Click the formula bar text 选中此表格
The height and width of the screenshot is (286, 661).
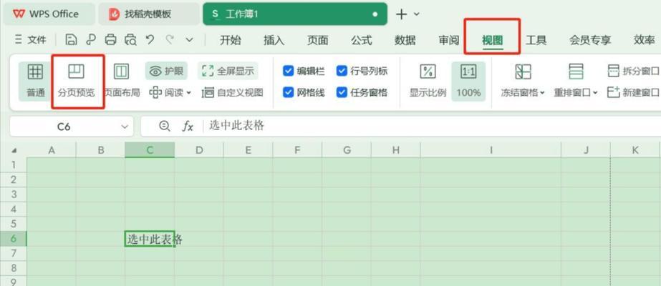click(x=236, y=126)
